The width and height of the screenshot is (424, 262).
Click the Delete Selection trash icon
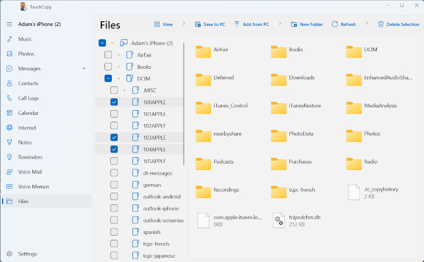381,24
